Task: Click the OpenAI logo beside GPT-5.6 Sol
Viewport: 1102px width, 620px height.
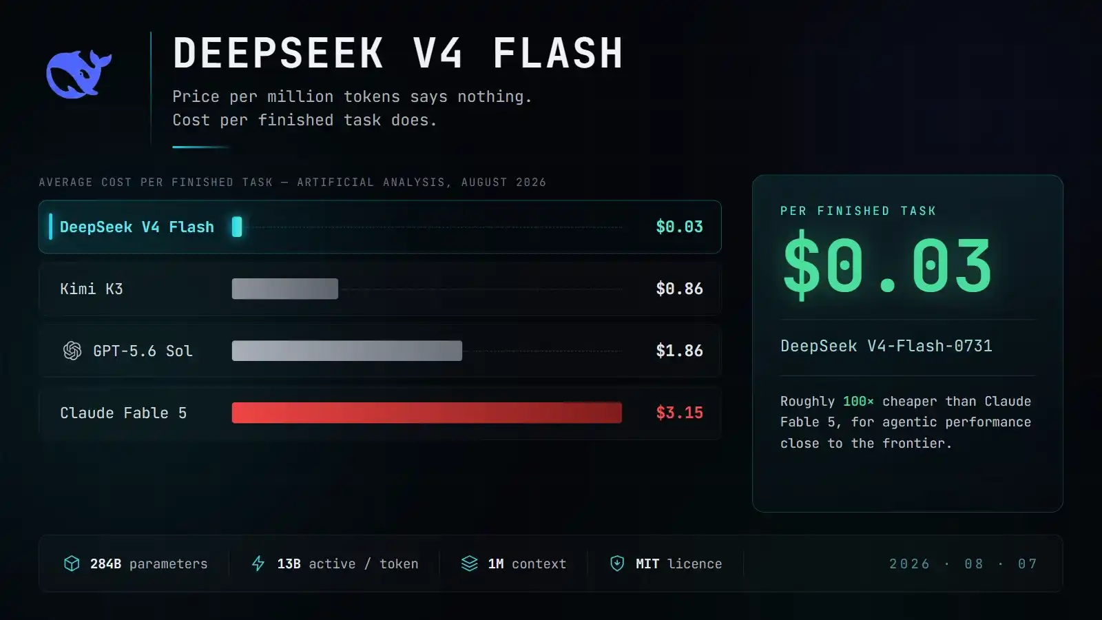Action: pos(72,351)
